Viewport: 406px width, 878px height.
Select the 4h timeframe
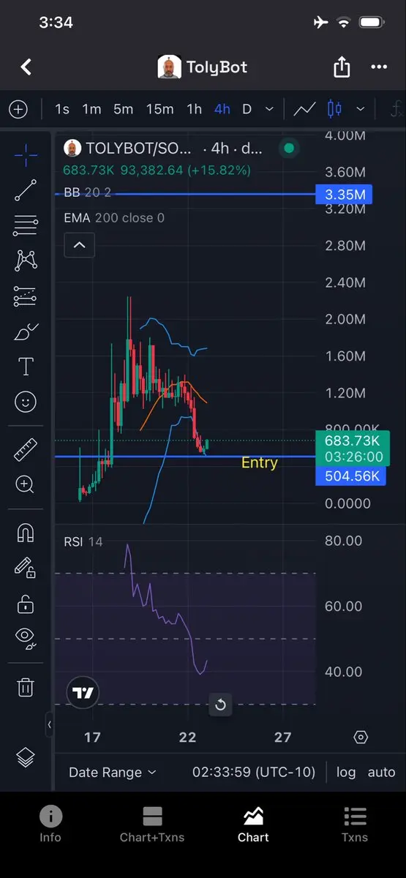click(x=222, y=109)
